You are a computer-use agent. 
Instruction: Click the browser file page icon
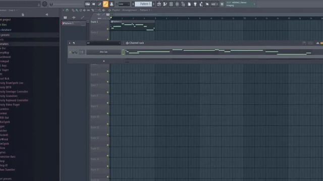(x=23, y=15)
